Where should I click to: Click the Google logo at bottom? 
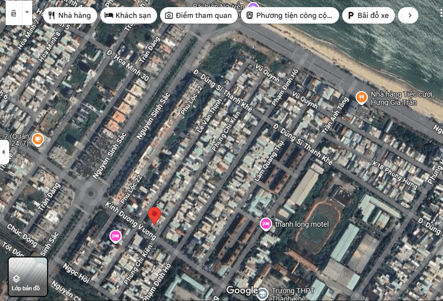point(242,291)
